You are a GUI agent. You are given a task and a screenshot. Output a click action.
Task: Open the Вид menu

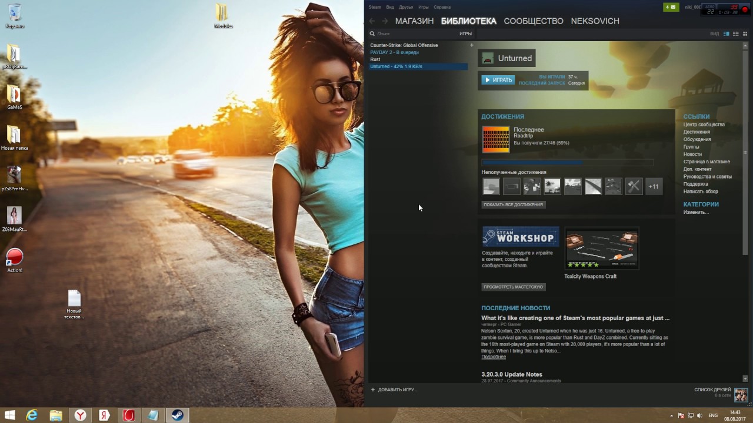pyautogui.click(x=390, y=7)
